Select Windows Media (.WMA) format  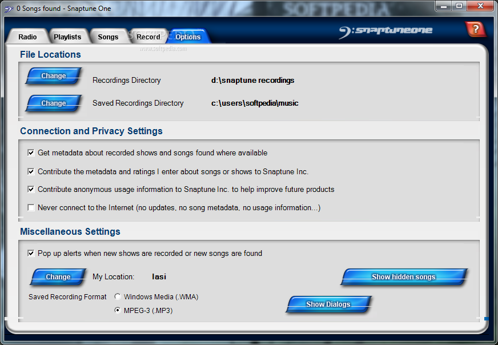point(118,296)
